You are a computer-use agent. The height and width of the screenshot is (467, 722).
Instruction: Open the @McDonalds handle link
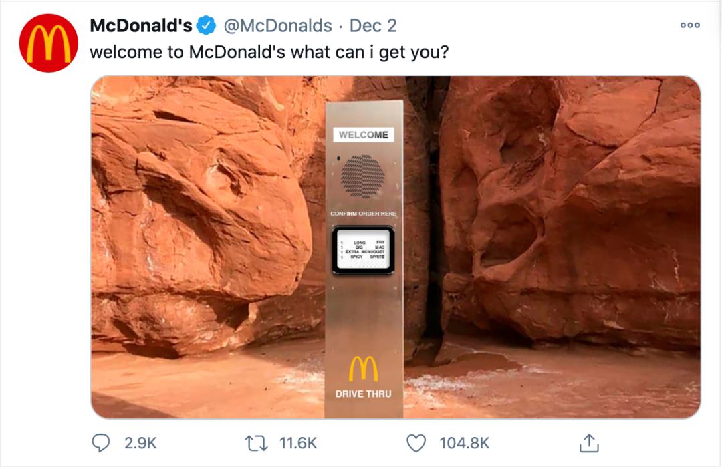pos(277,26)
